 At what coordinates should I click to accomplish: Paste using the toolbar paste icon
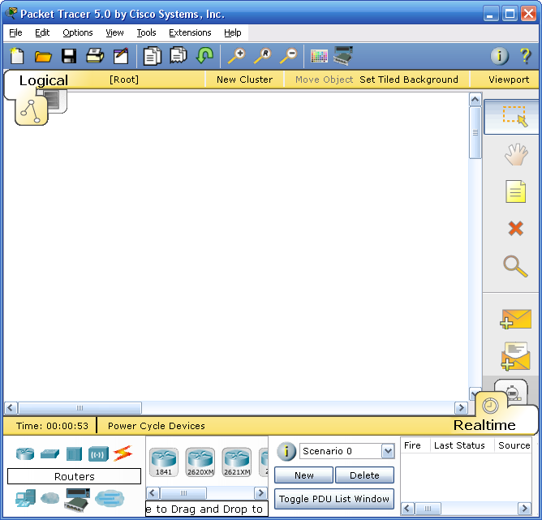point(179,55)
